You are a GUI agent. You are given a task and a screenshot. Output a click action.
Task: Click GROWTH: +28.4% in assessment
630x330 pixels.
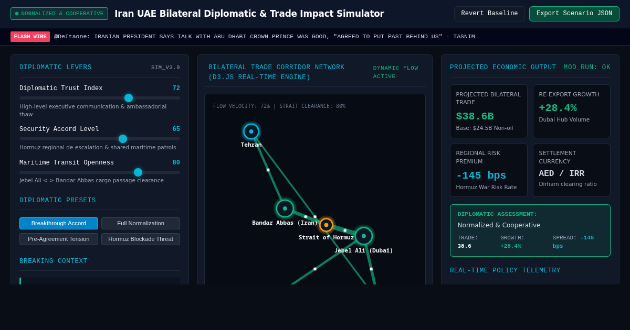tap(512, 242)
